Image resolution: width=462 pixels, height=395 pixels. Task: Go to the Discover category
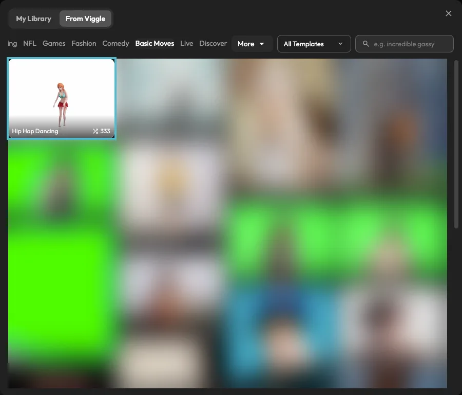[213, 43]
